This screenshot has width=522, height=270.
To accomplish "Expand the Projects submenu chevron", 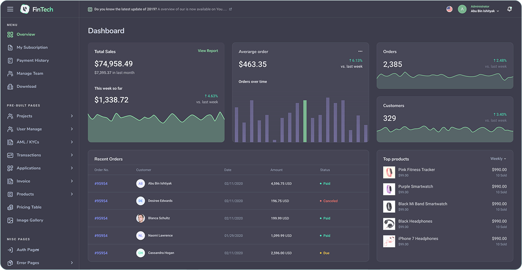I will [x=72, y=116].
